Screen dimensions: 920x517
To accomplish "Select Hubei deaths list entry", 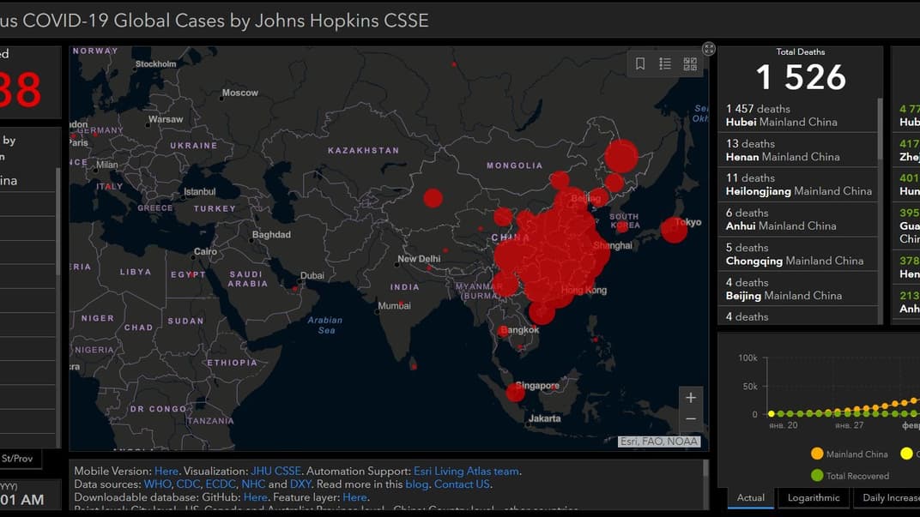I will (x=796, y=115).
